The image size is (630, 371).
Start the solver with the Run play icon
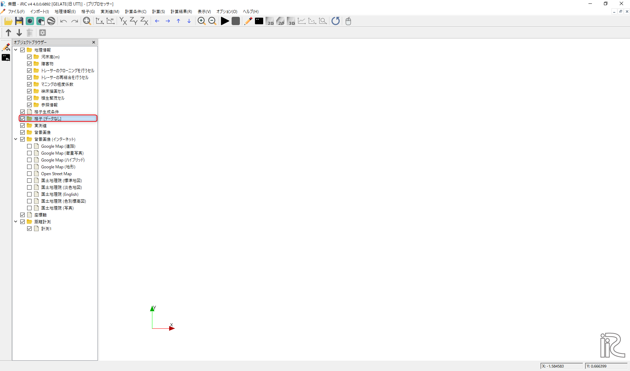[x=225, y=21]
